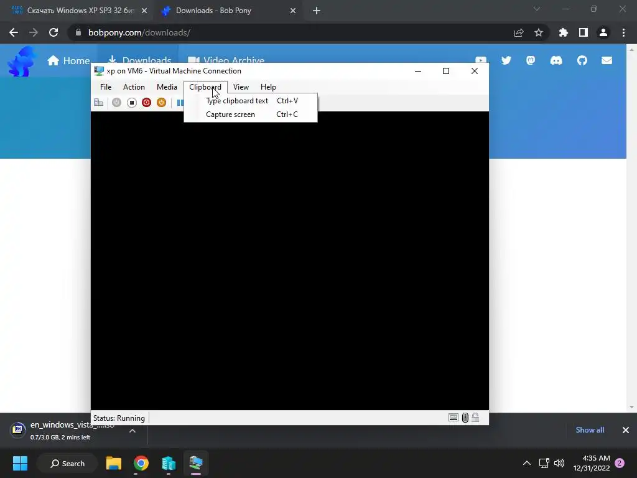
Task: Turn off the VM with the stop icon
Action: coord(132,103)
